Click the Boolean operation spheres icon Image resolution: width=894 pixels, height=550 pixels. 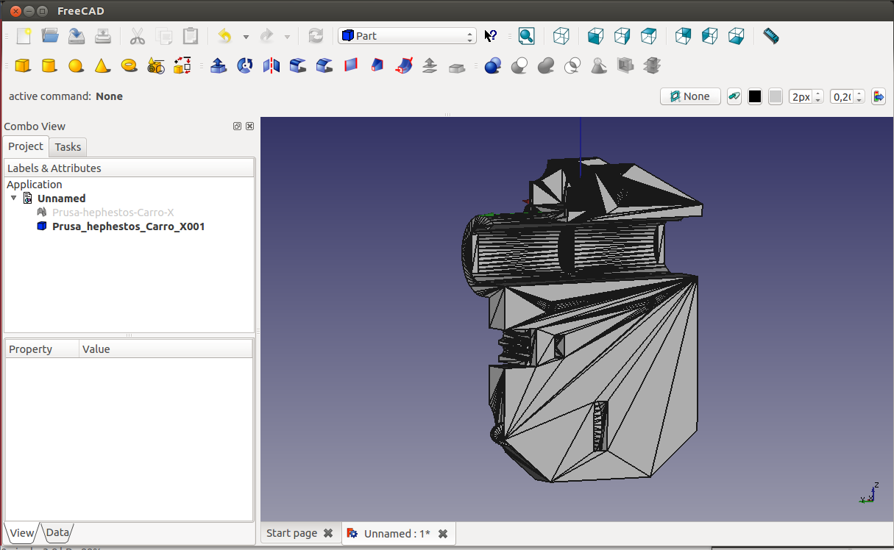coord(493,66)
